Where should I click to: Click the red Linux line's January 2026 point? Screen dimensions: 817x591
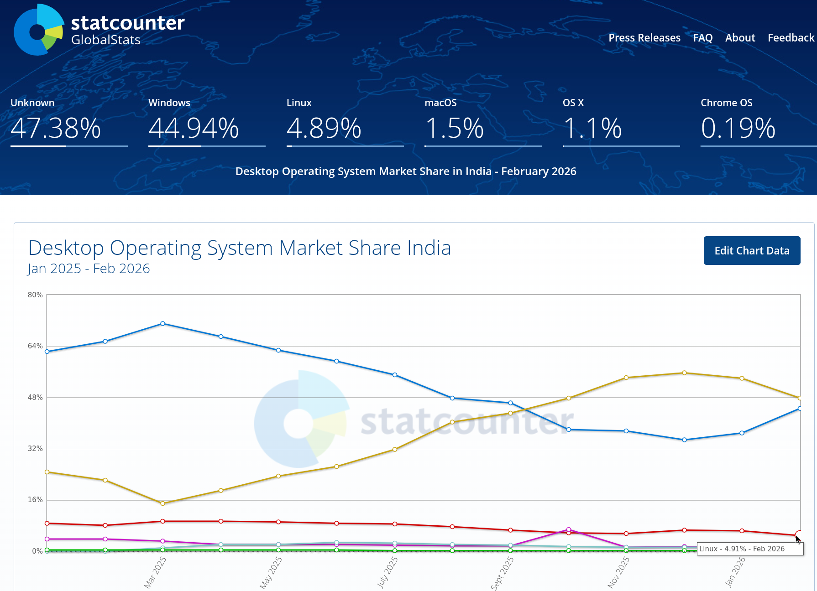coord(742,531)
